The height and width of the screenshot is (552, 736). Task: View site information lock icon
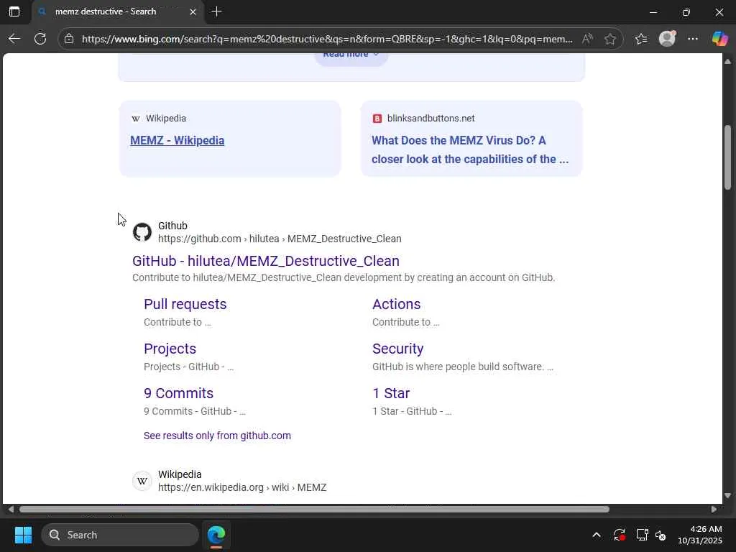tap(69, 39)
